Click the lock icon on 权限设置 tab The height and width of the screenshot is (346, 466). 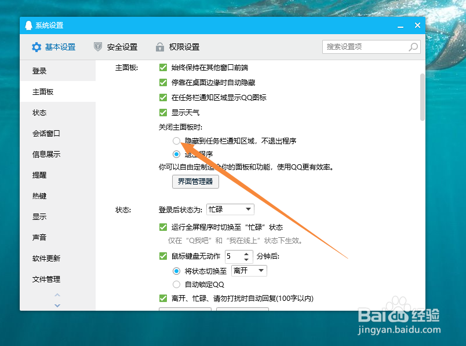[159, 47]
